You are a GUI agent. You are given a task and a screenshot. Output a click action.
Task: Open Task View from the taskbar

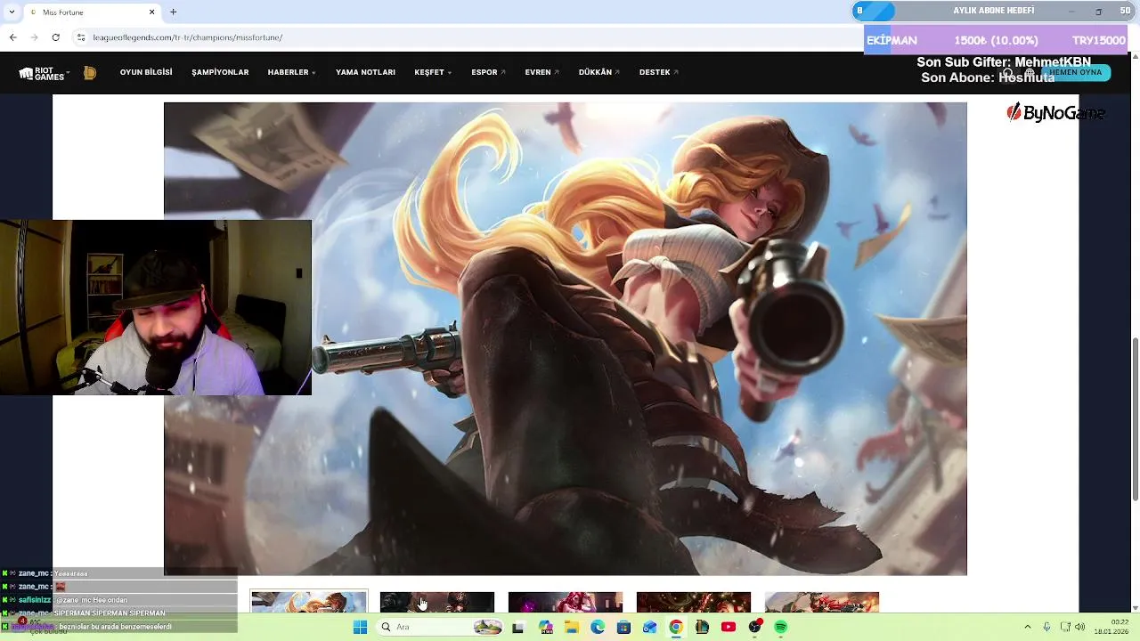pos(518,627)
